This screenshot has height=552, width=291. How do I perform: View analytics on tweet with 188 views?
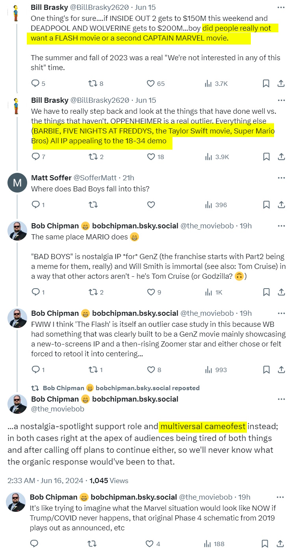[215, 544]
